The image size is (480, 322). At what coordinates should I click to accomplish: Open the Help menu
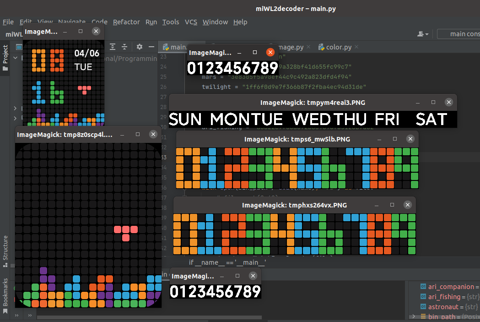pos(240,22)
